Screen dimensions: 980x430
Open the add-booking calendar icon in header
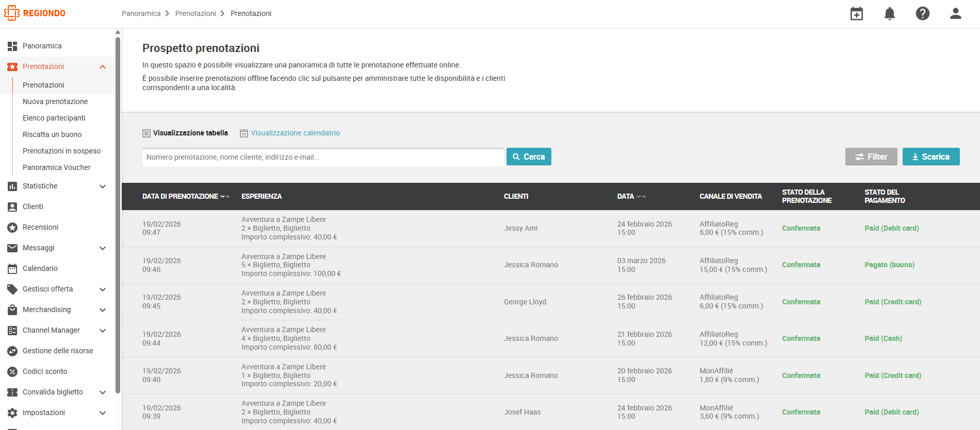(x=857, y=13)
